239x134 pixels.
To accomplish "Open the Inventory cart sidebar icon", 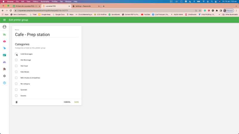I will click(4, 48).
